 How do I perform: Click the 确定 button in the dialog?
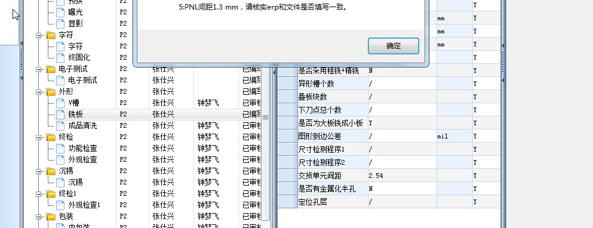click(394, 46)
